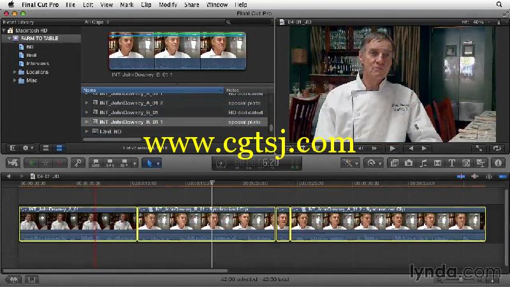Collapse the FARM TO TABLE event

click(9, 38)
